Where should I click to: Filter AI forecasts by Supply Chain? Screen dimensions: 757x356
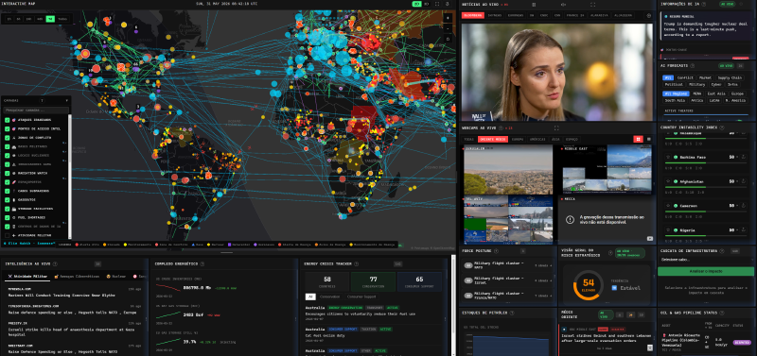(x=730, y=77)
